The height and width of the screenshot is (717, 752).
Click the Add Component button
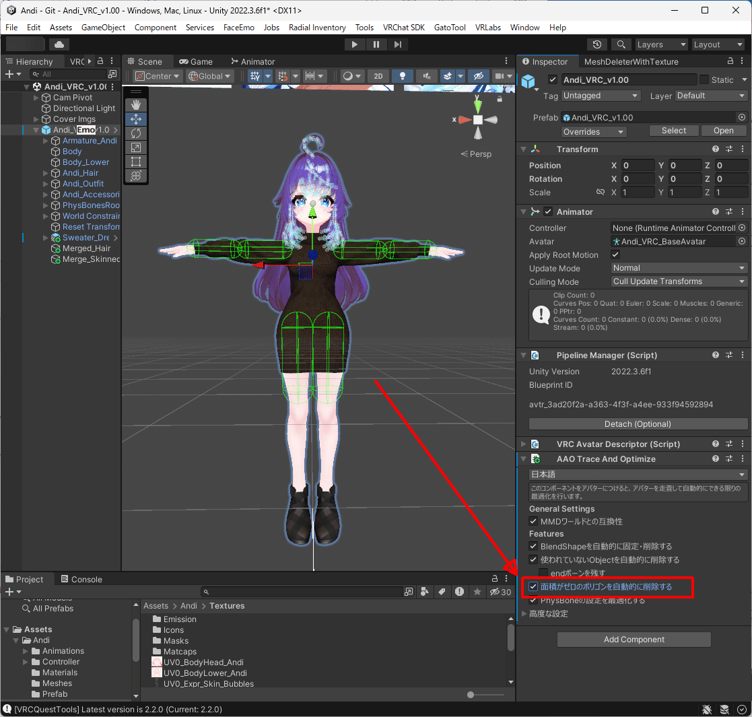tap(634, 639)
